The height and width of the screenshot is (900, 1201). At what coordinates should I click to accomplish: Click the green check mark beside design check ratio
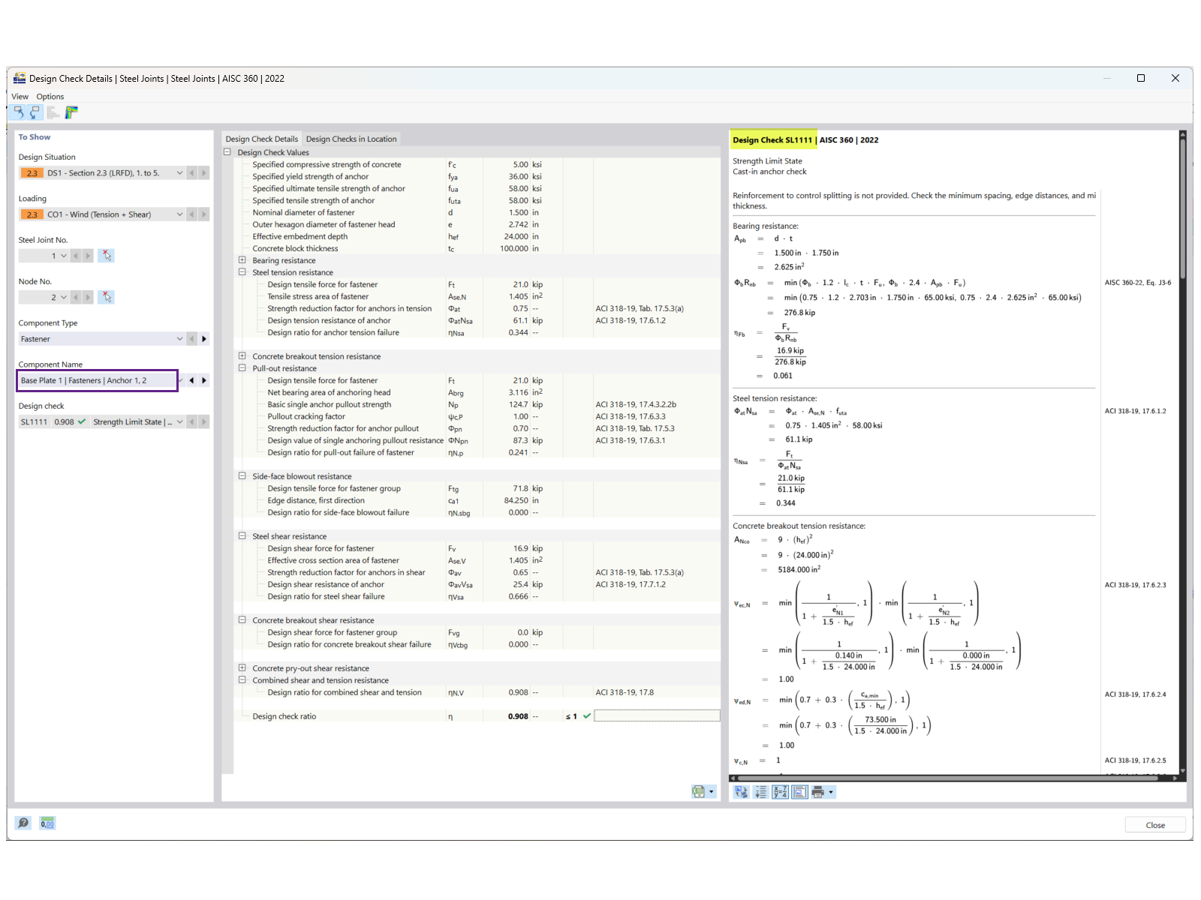[x=587, y=716]
